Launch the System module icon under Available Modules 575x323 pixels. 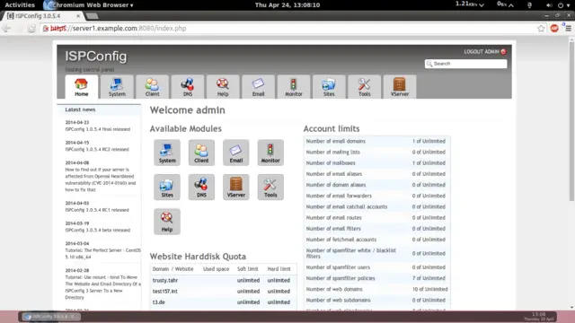[167, 153]
